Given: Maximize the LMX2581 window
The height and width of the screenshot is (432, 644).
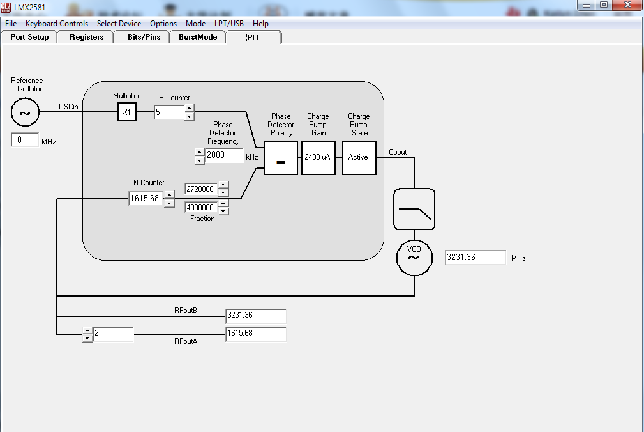Looking at the screenshot, I should (603, 5).
